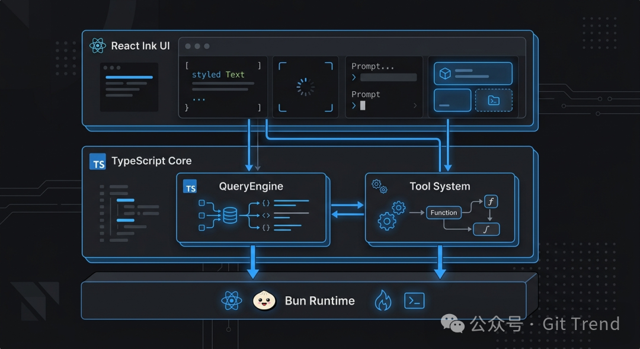
Task: Click the cube icon card in React Ink UI
Action: 473,73
